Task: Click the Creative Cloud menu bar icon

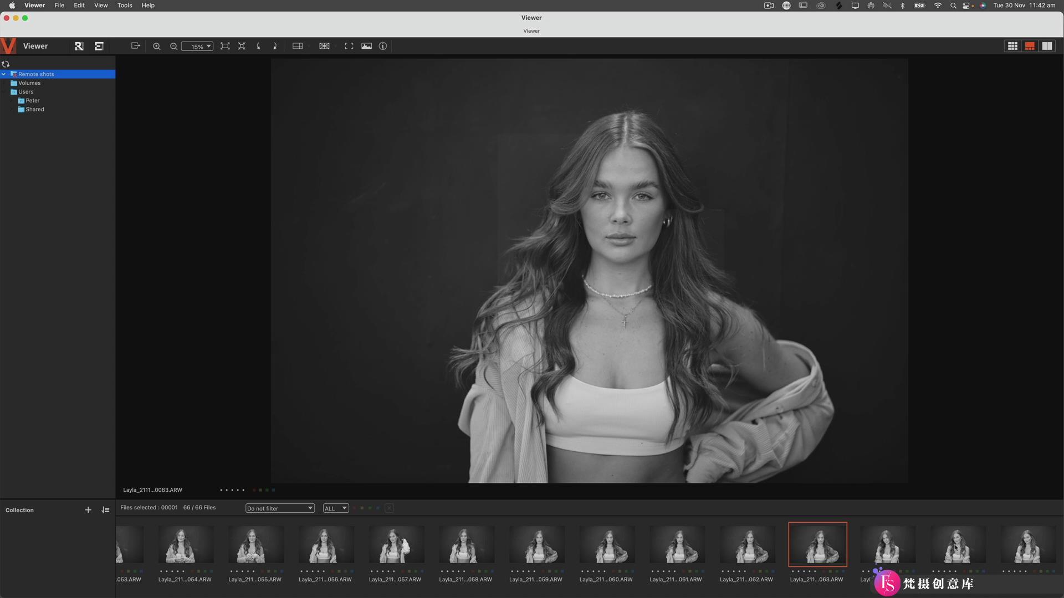Action: [x=821, y=6]
